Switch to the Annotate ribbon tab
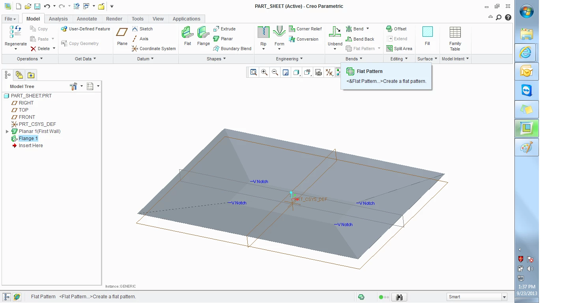The width and height of the screenshot is (576, 303). pos(87,19)
